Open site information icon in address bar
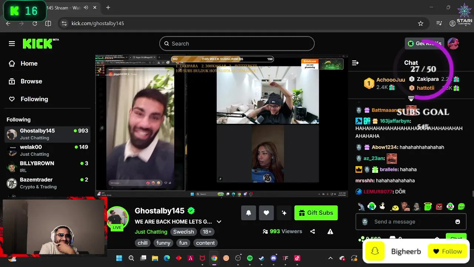This screenshot has height=267, width=474. 64,23
